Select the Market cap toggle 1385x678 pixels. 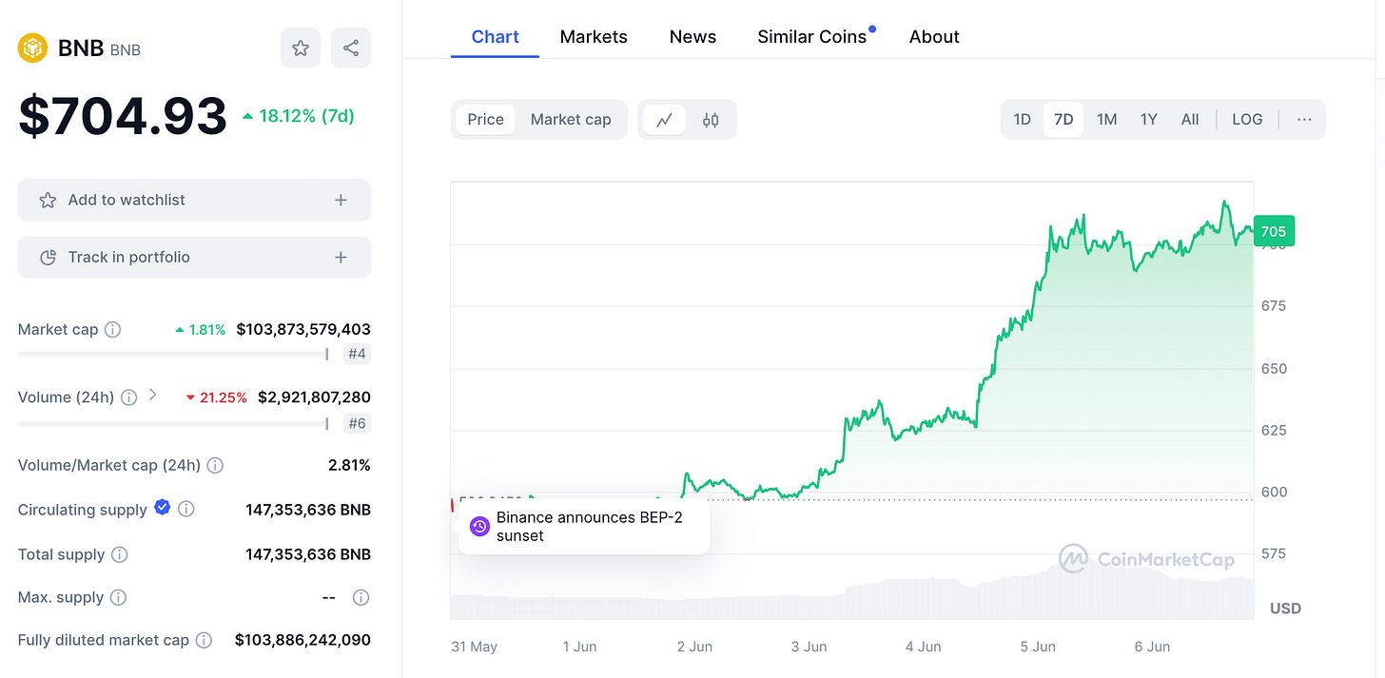571,120
